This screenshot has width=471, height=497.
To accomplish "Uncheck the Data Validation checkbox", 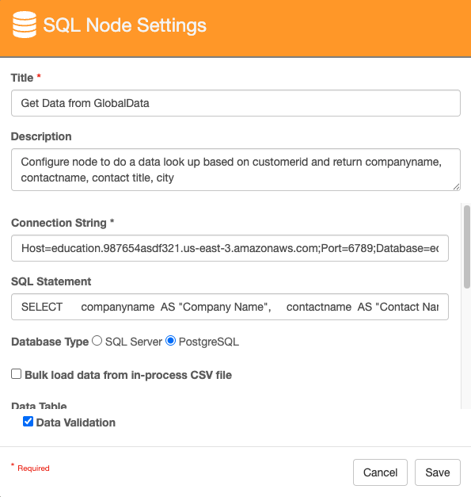I will [28, 421].
